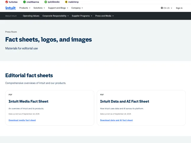Image resolution: width=191 pixels, height=143 pixels.
Task: Click Download data and AI fact sheet link
Action: (116, 120)
